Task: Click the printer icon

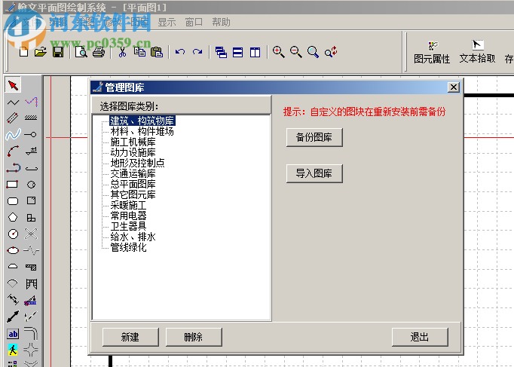Action: (x=98, y=52)
